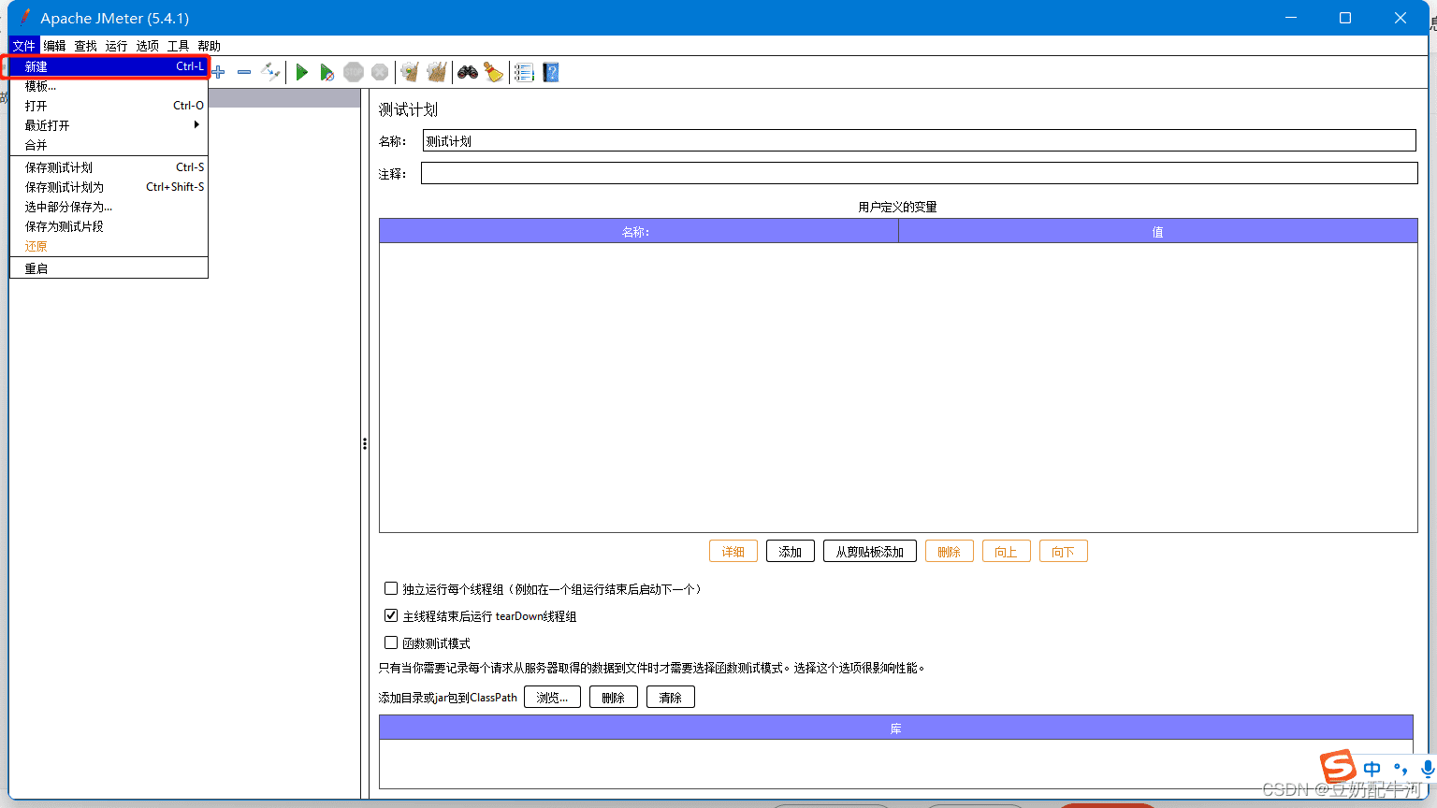
Task: Click the 名称: column header in variables table
Action: pyautogui.click(x=639, y=231)
